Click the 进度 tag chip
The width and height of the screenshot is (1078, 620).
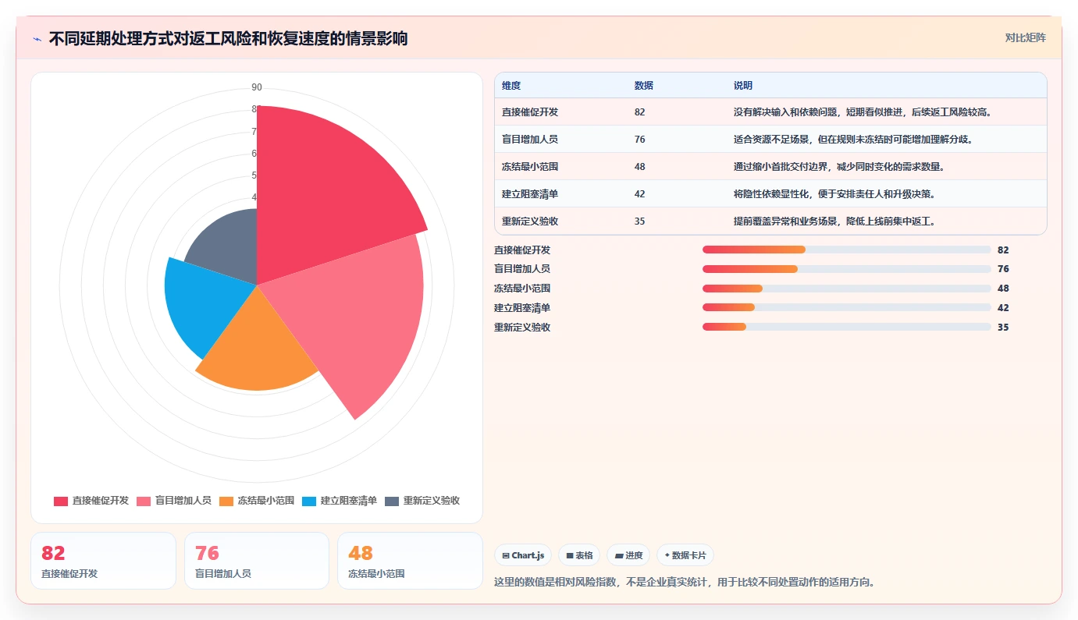click(628, 555)
